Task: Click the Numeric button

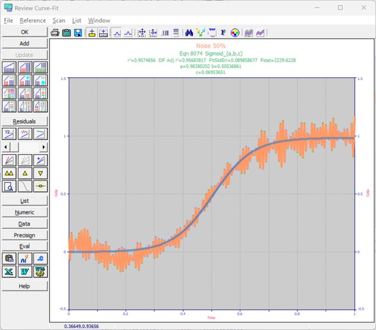Action: tap(24, 212)
